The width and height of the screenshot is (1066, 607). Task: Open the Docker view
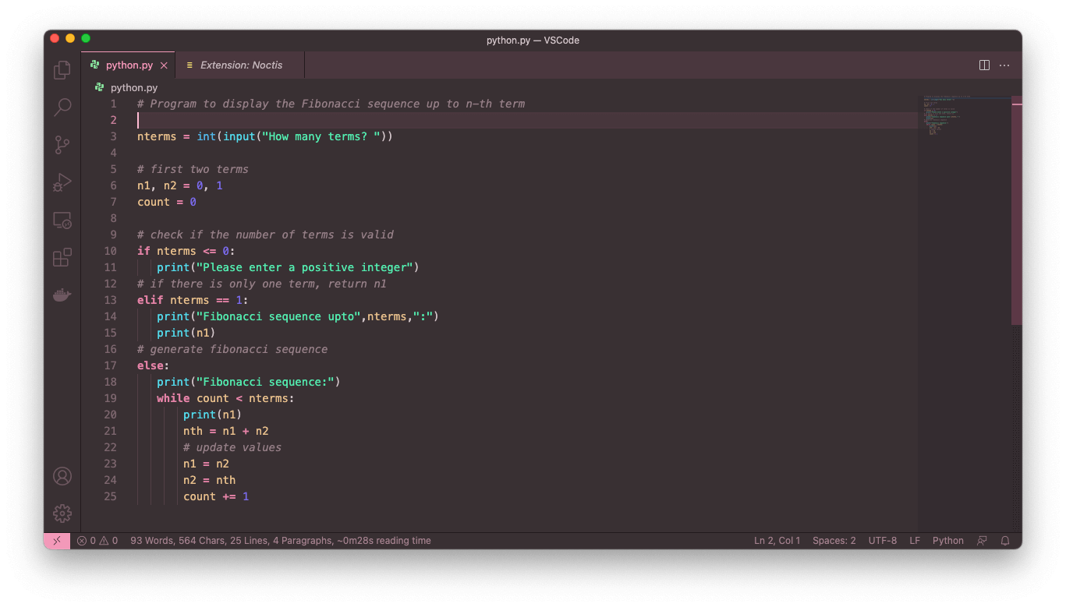pos(62,295)
